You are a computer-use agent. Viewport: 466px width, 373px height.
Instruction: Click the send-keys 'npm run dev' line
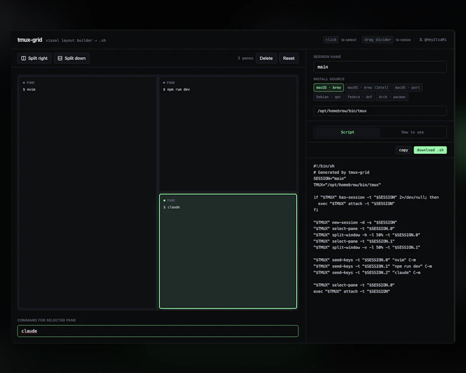(x=373, y=266)
